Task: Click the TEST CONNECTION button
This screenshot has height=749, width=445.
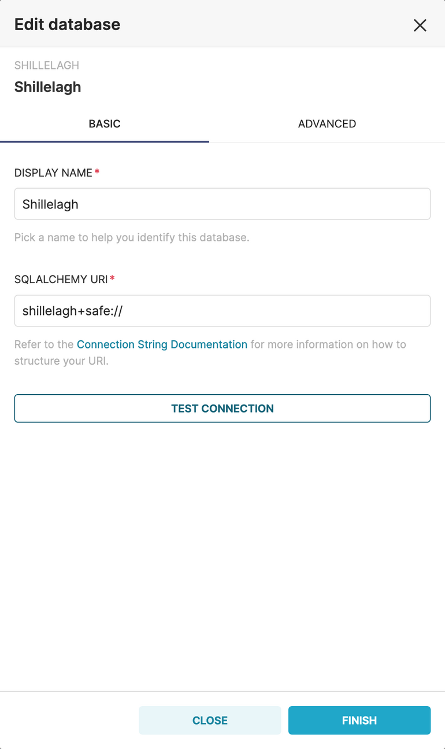Action: pos(222,408)
